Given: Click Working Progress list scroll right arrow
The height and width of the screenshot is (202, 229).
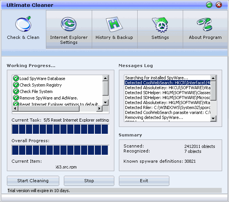Looking at the screenshot, I should [99, 109].
